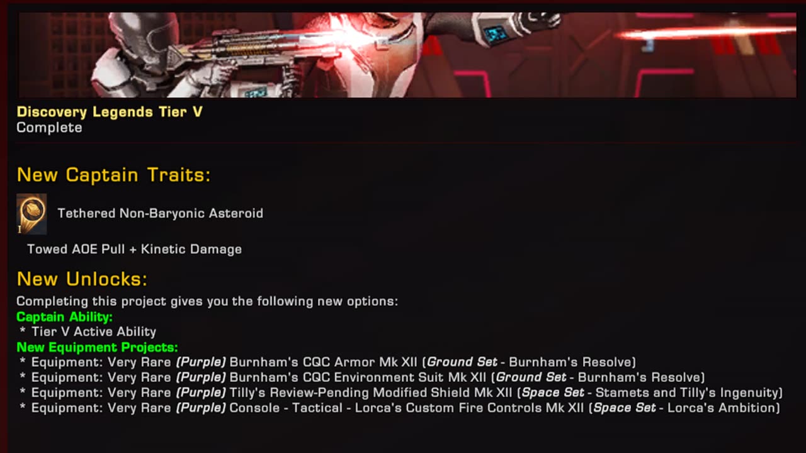Select the Tethered Non-Baryonic Asteroid trait name
This screenshot has width=806, height=453.
pos(161,213)
